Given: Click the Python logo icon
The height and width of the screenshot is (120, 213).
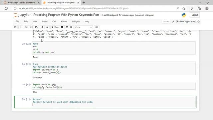Looking at the screenshot, I should [x=184, y=15].
